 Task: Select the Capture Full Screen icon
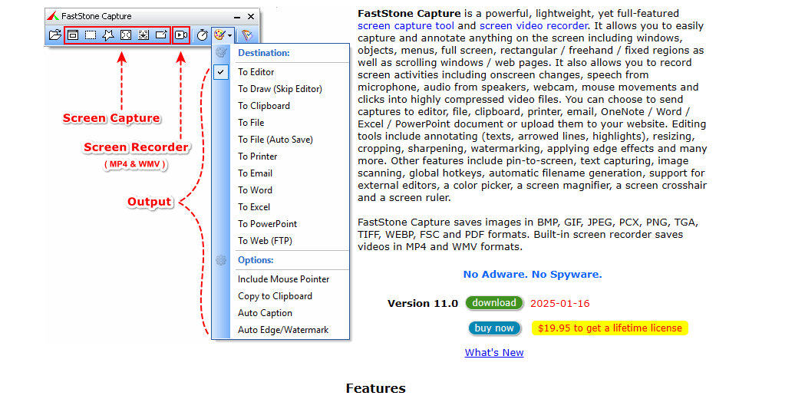(126, 35)
